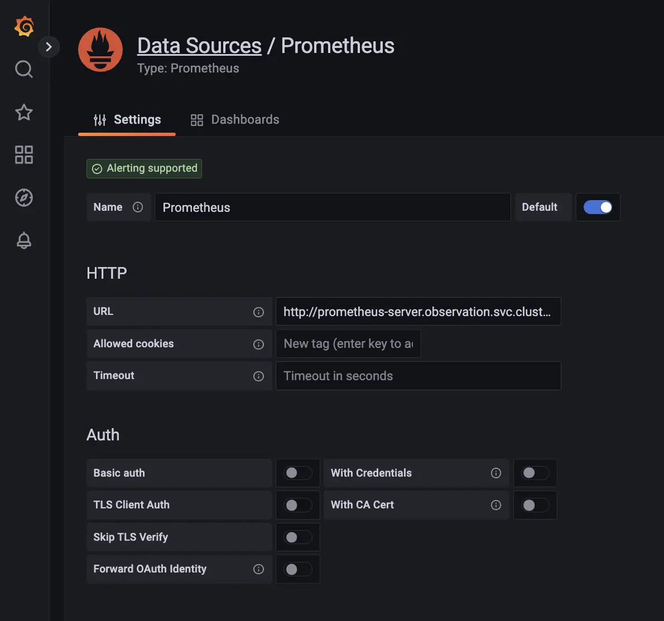Open search via magnifier sidebar icon
This screenshot has width=664, height=621.
(x=24, y=69)
